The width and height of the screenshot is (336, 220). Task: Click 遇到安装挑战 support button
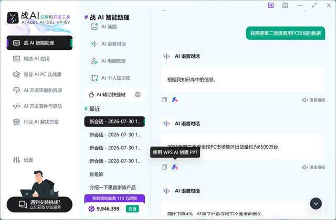point(39,205)
